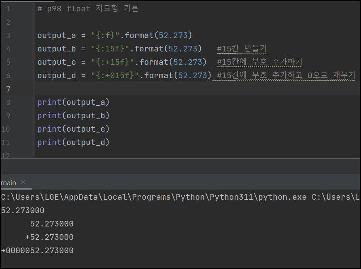The height and width of the screenshot is (269, 361).
Task: Click 52.273 number in output_a line
Action: 173,36
